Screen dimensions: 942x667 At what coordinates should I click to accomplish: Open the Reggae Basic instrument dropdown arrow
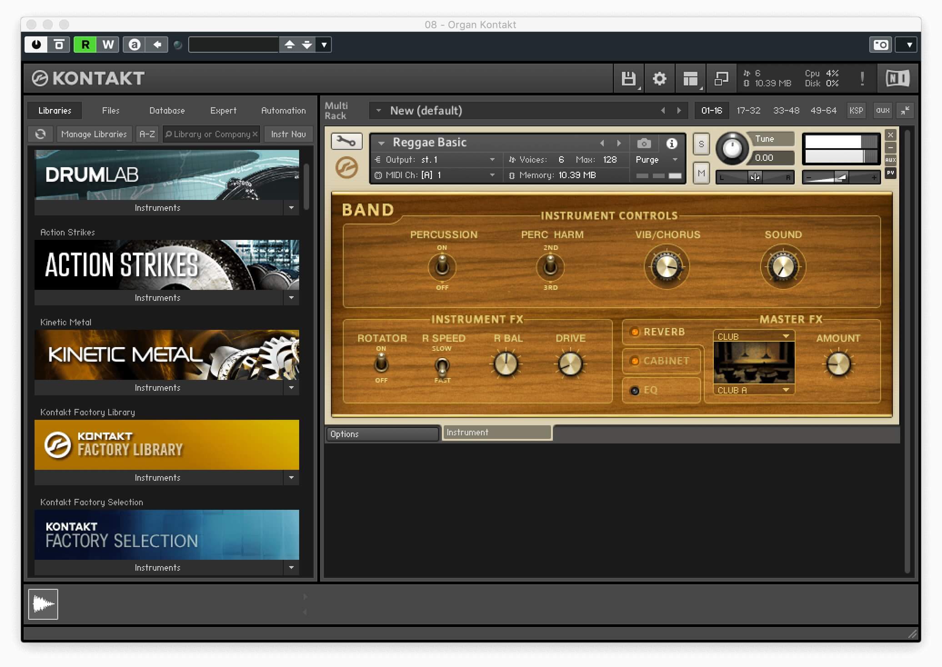(381, 143)
